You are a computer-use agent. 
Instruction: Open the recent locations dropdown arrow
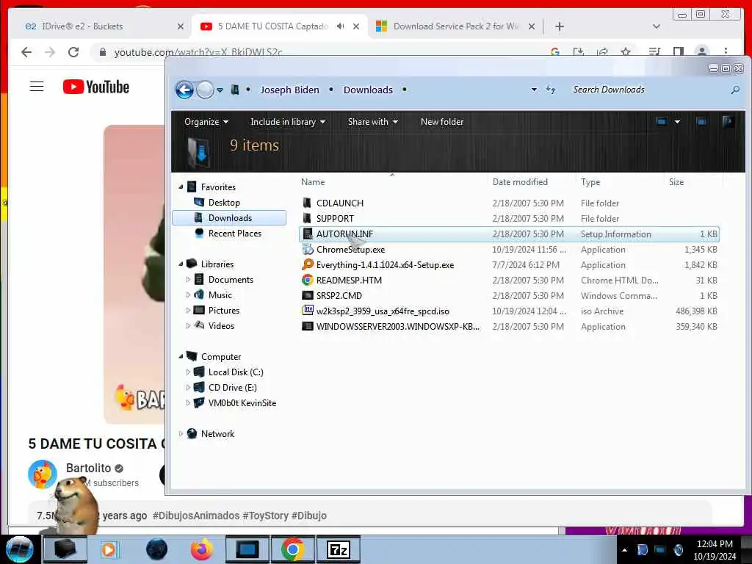220,90
